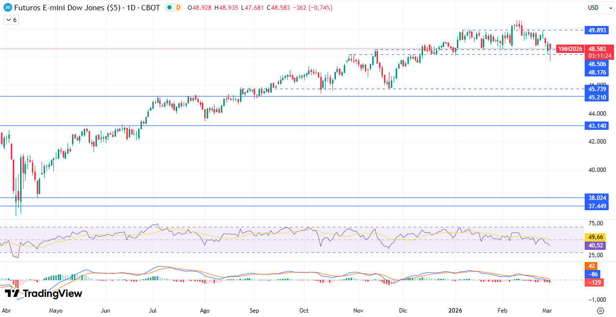Click the green market status indicator
616x317 pixels.
click(169, 7)
